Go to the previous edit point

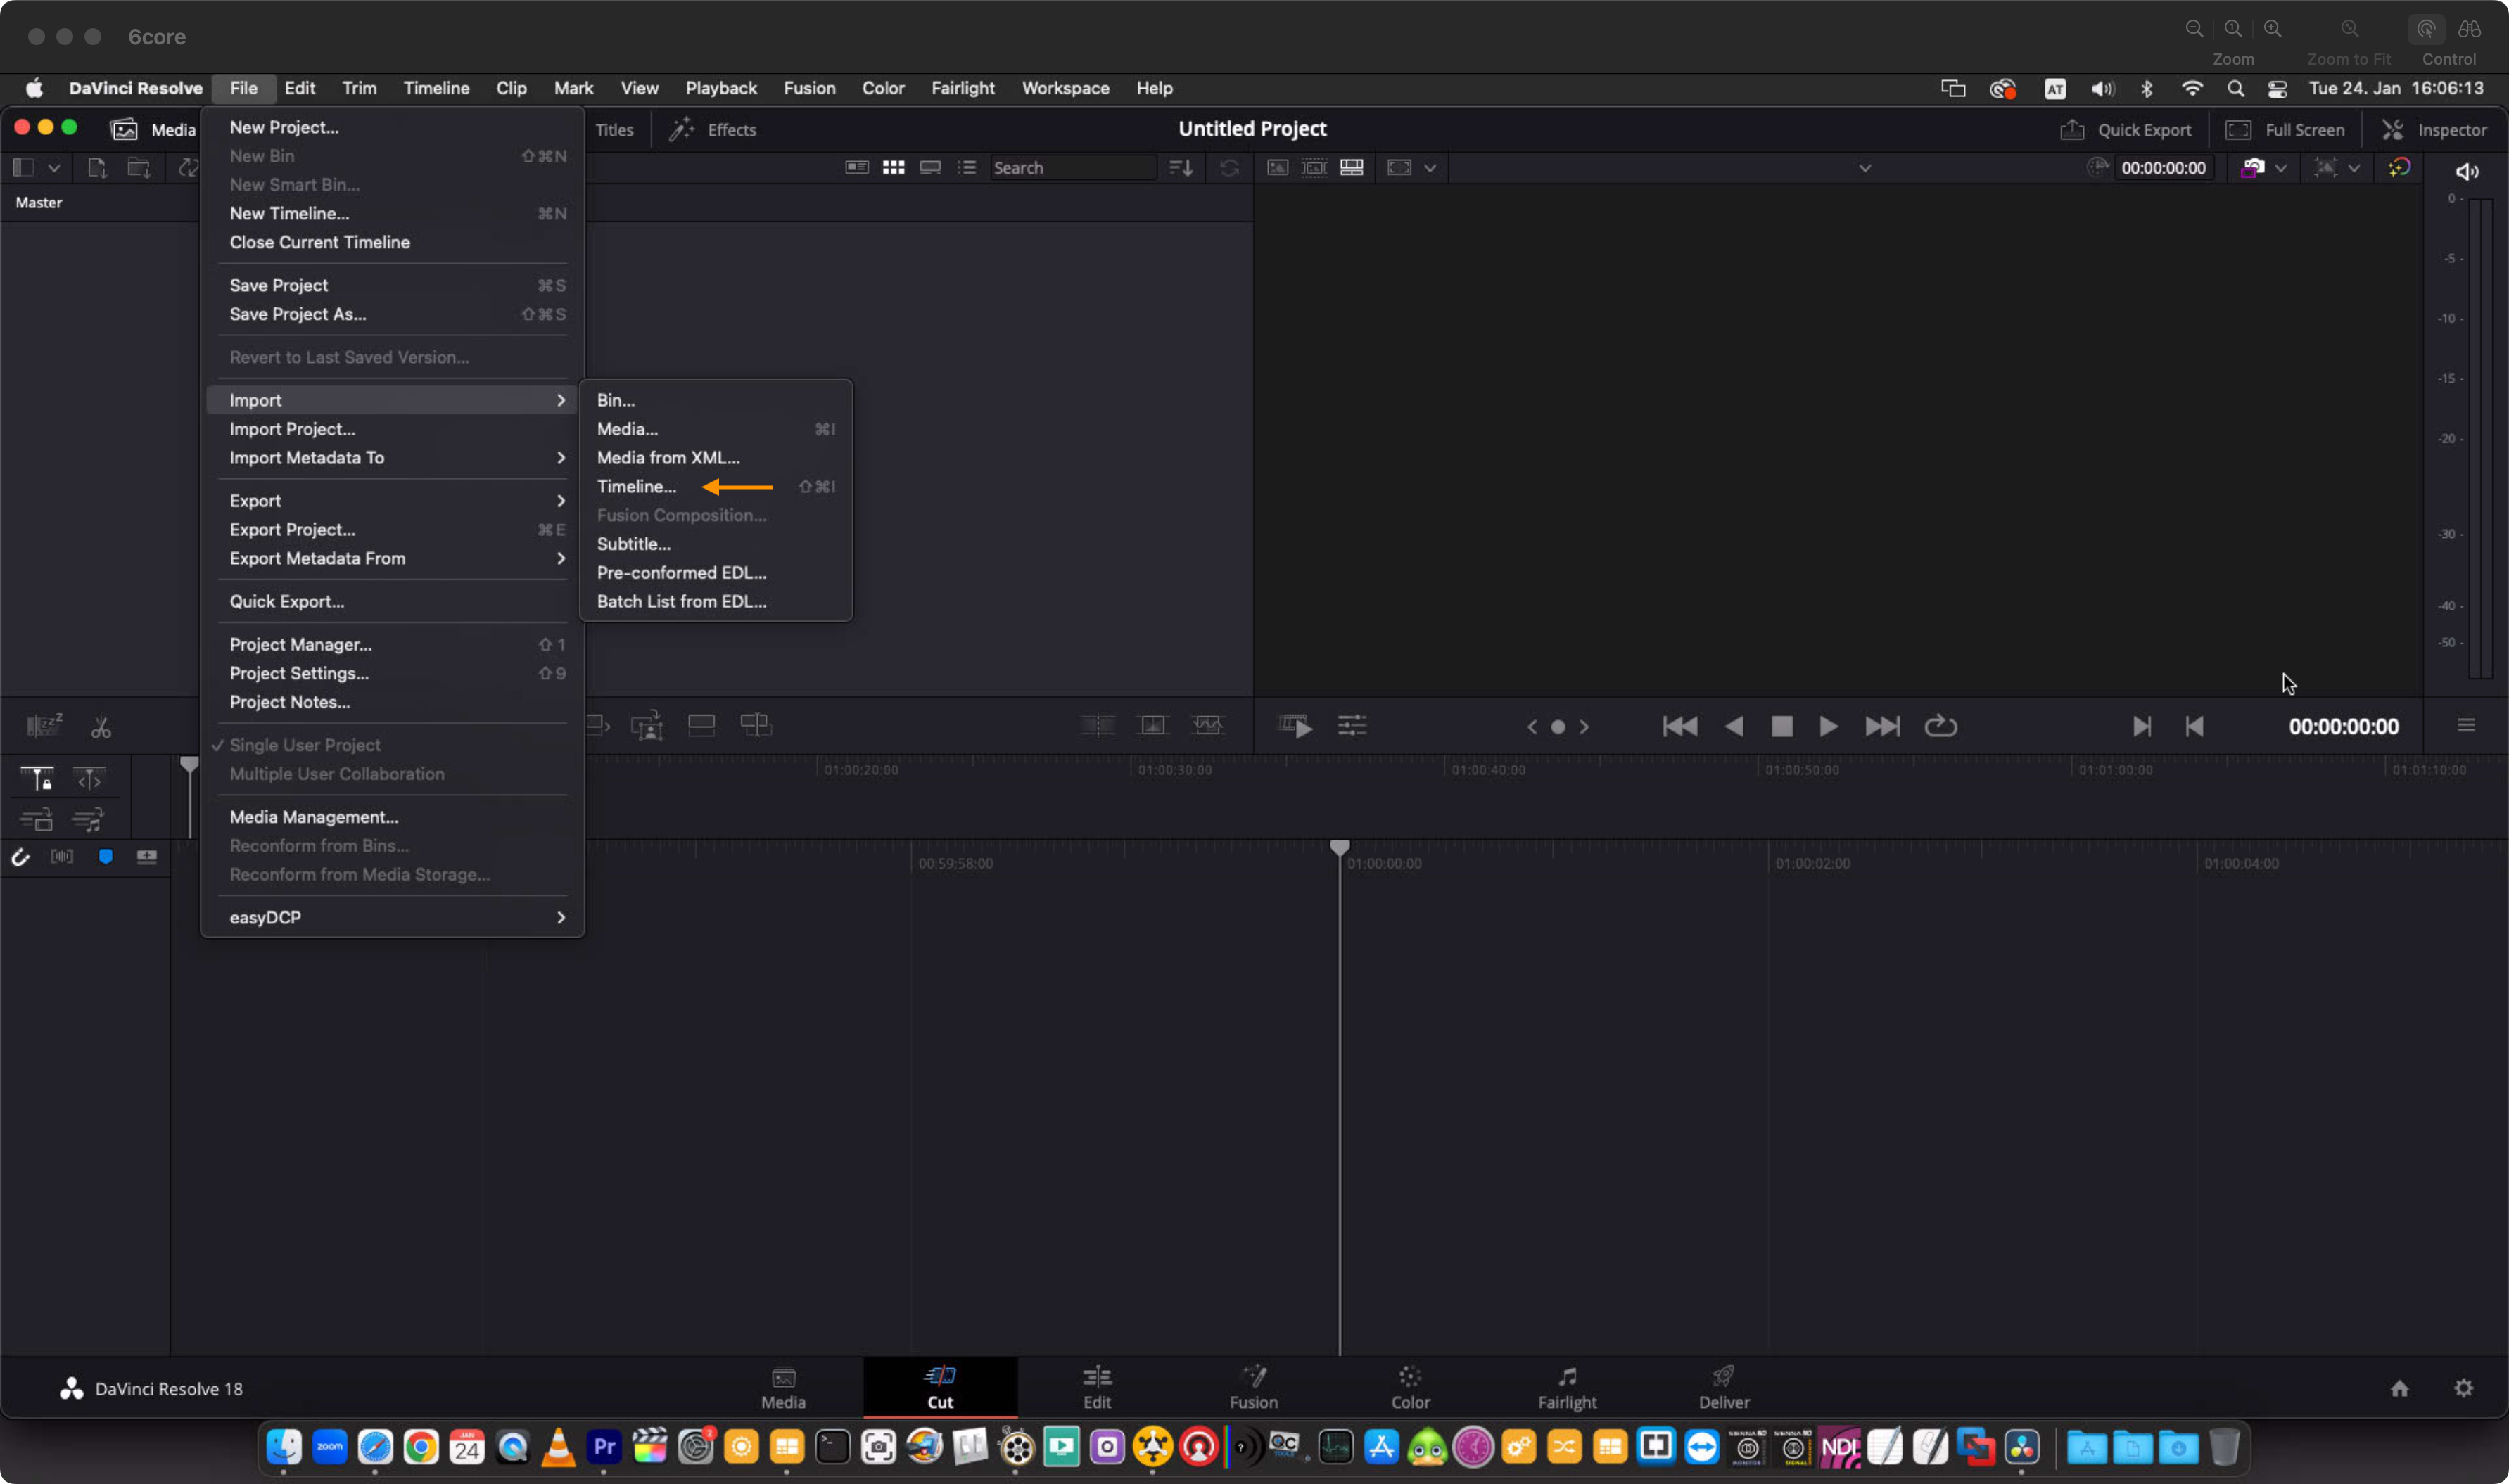pyautogui.click(x=2194, y=727)
